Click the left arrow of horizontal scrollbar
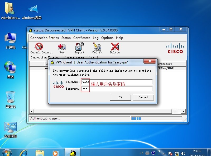The height and width of the screenshot is (156, 211). point(31,111)
